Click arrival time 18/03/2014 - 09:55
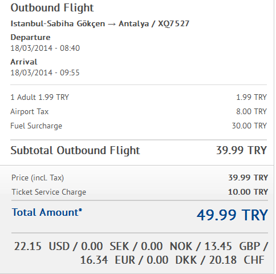The width and height of the screenshot is (276, 274). [45, 72]
